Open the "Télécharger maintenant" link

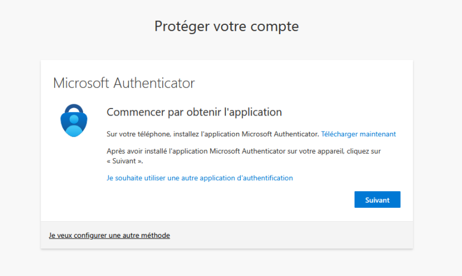[358, 134]
